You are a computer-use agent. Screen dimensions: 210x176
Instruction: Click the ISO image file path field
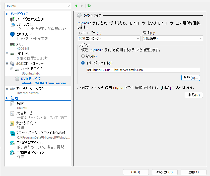[x=143, y=70]
